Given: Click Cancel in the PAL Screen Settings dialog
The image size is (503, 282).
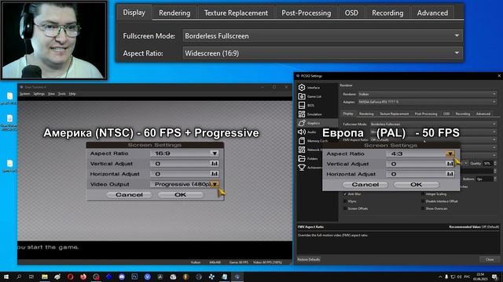Looking at the screenshot, I should pyautogui.click(x=365, y=185).
